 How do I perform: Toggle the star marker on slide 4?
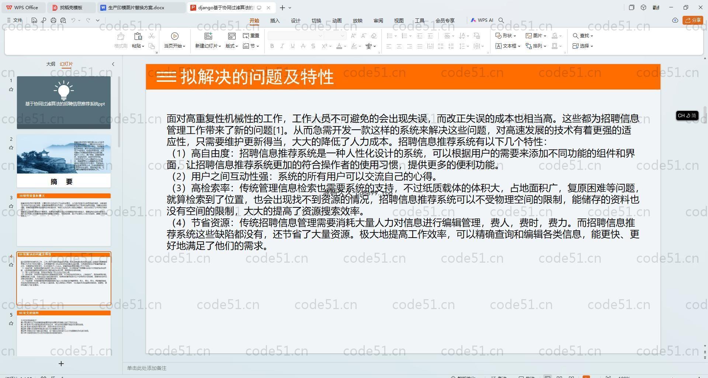tap(11, 265)
